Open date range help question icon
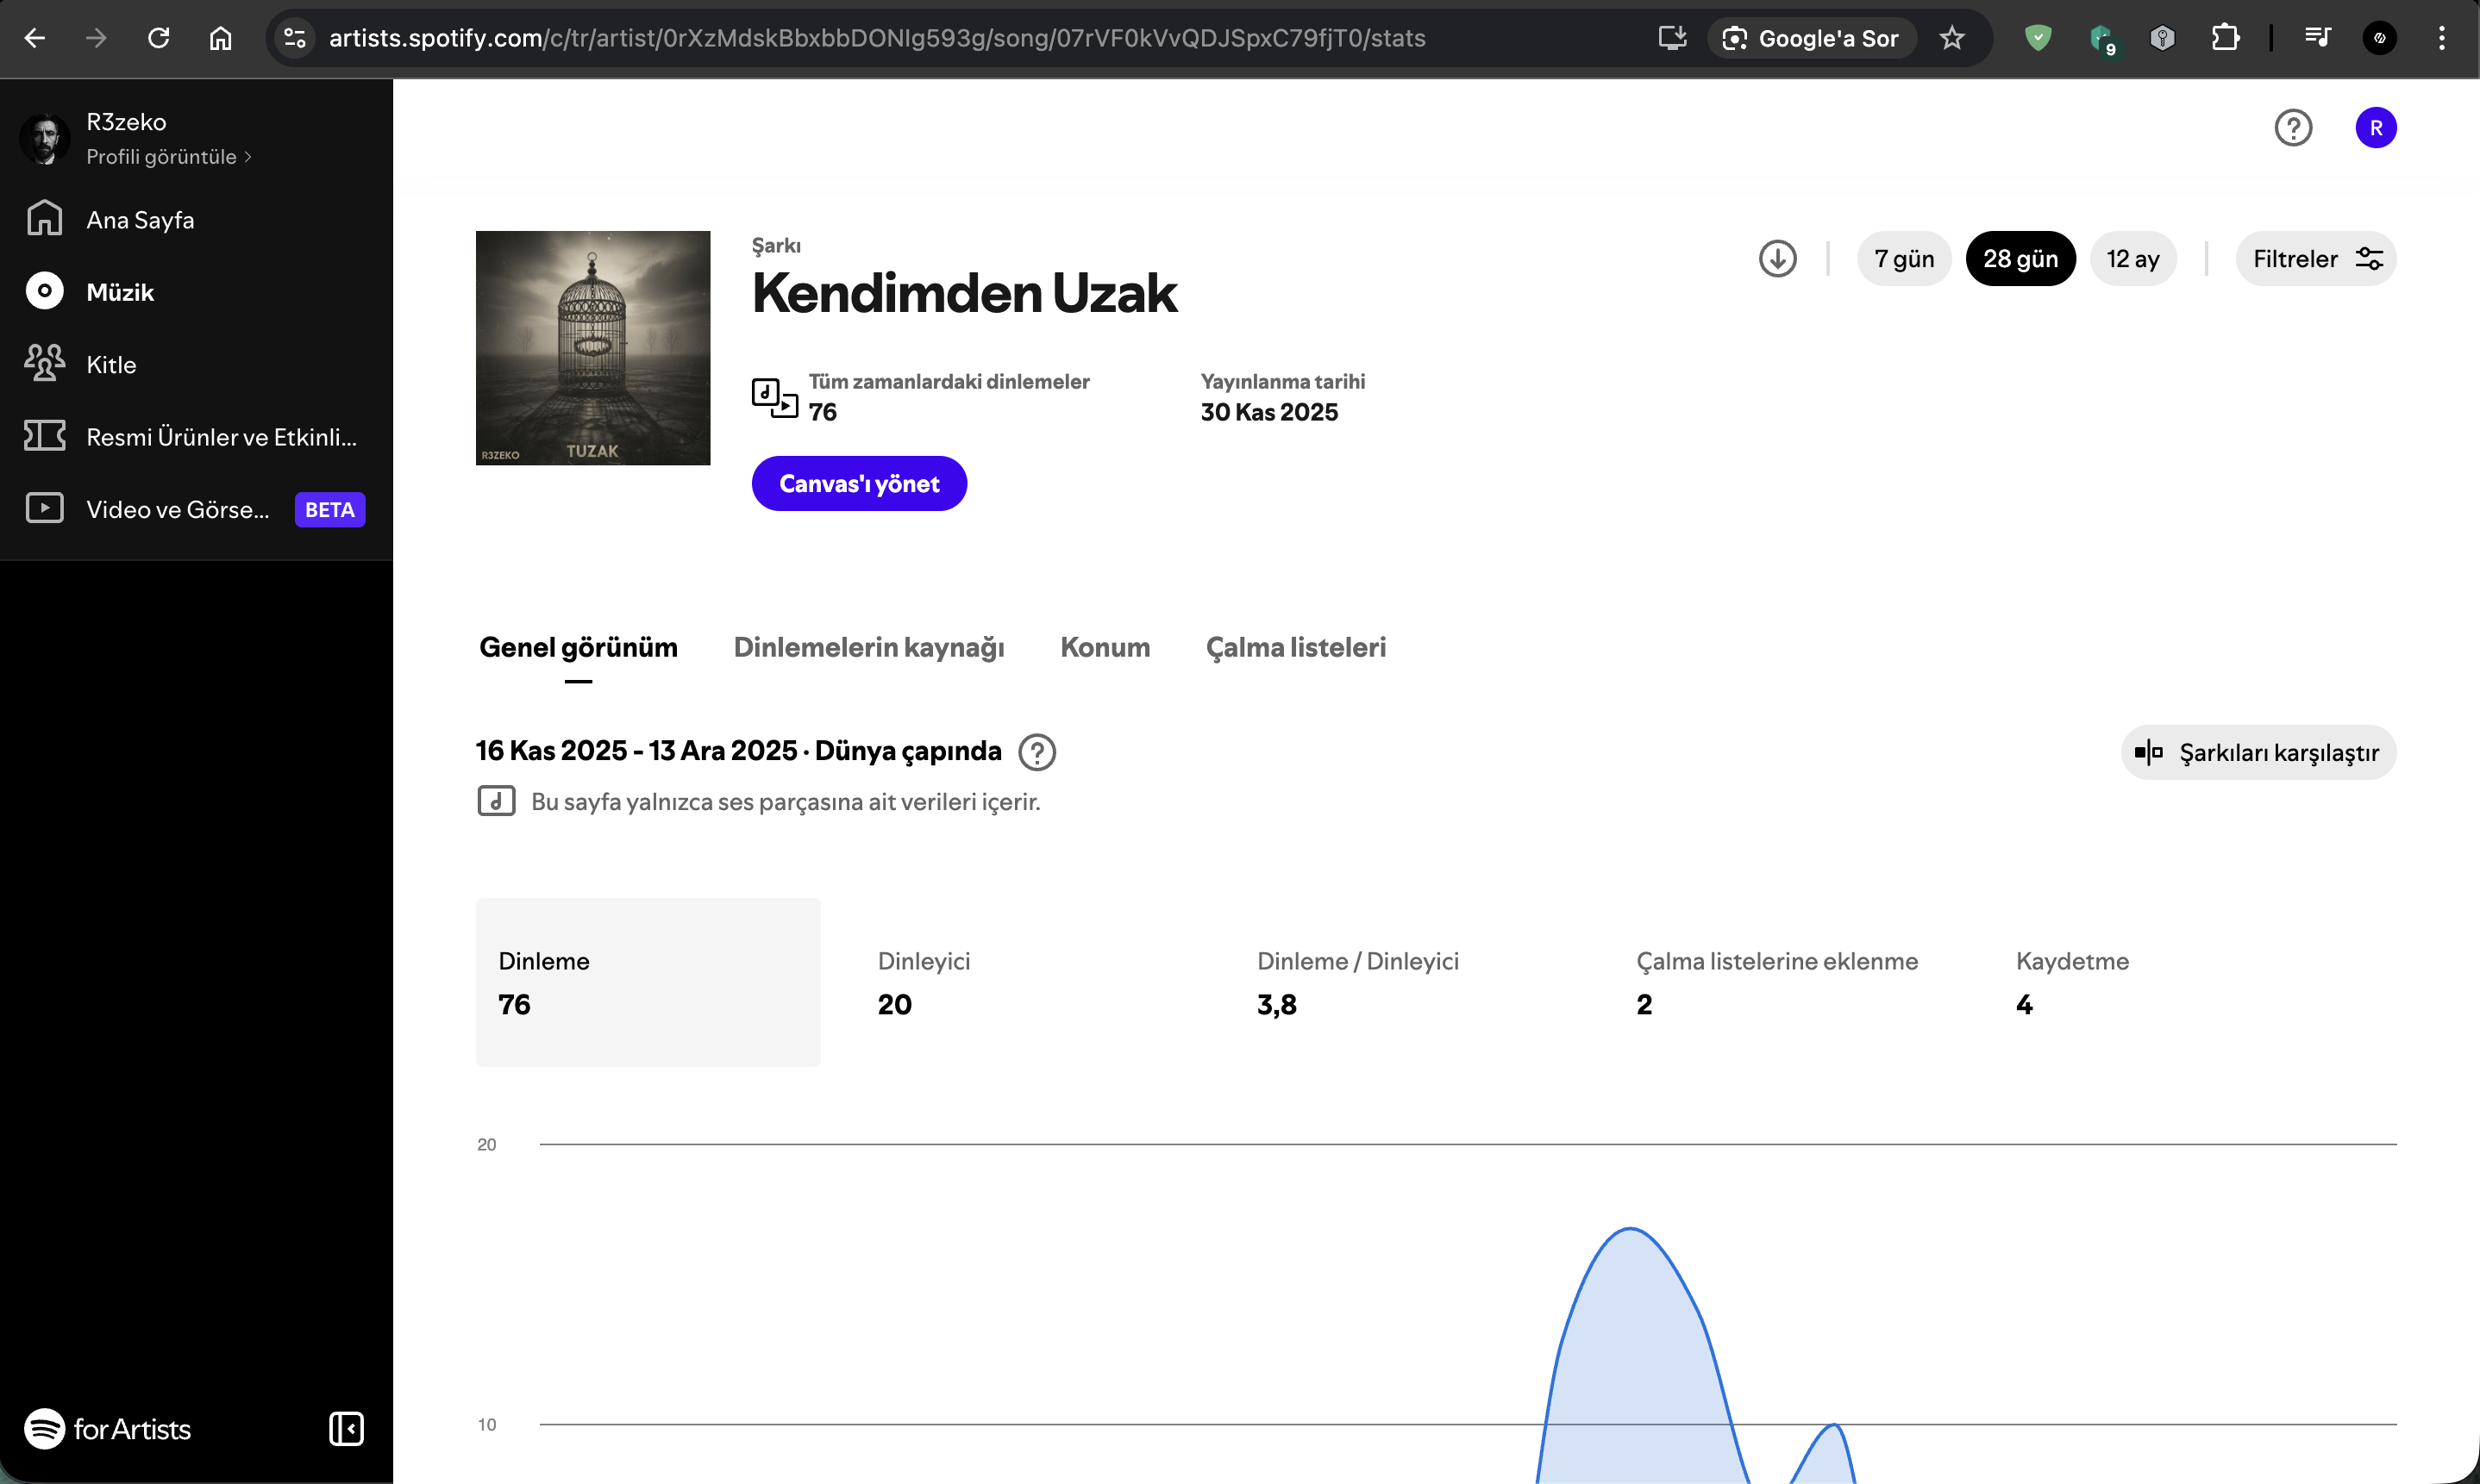The width and height of the screenshot is (2480, 1484). pyautogui.click(x=1036, y=751)
